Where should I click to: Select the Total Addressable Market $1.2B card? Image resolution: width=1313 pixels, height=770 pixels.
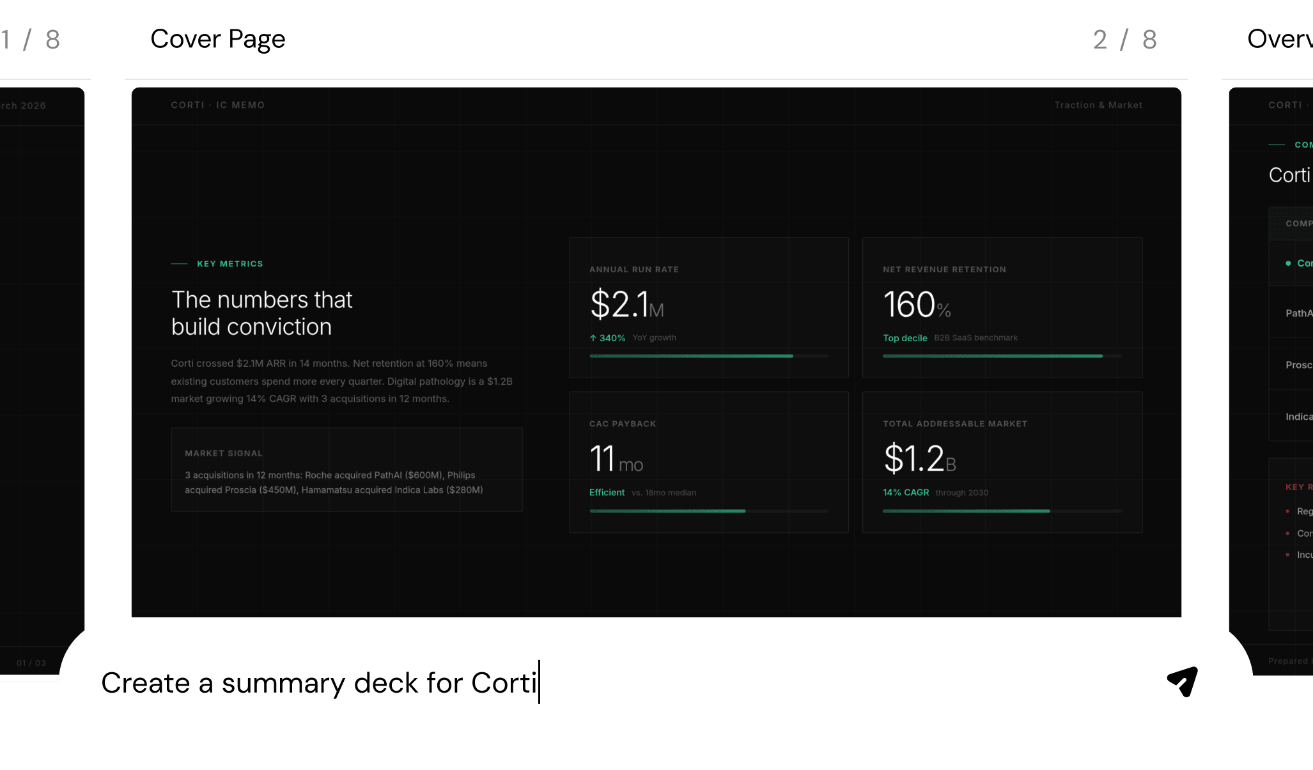pos(1002,461)
